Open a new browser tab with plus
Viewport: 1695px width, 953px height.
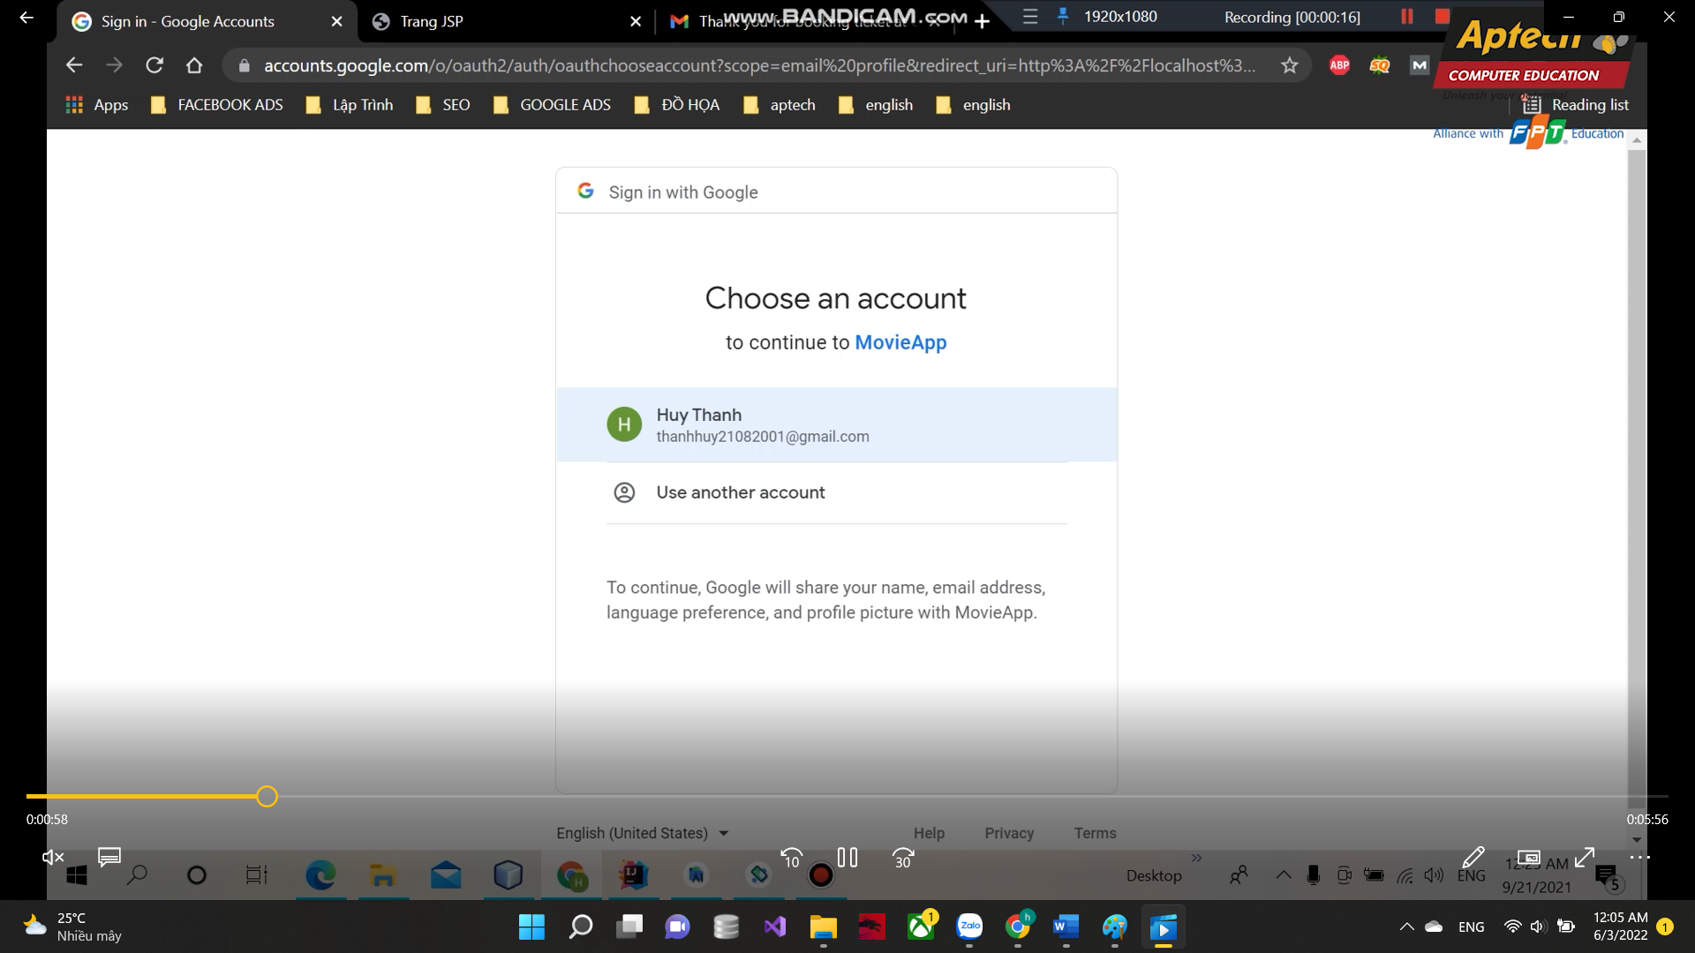(982, 21)
